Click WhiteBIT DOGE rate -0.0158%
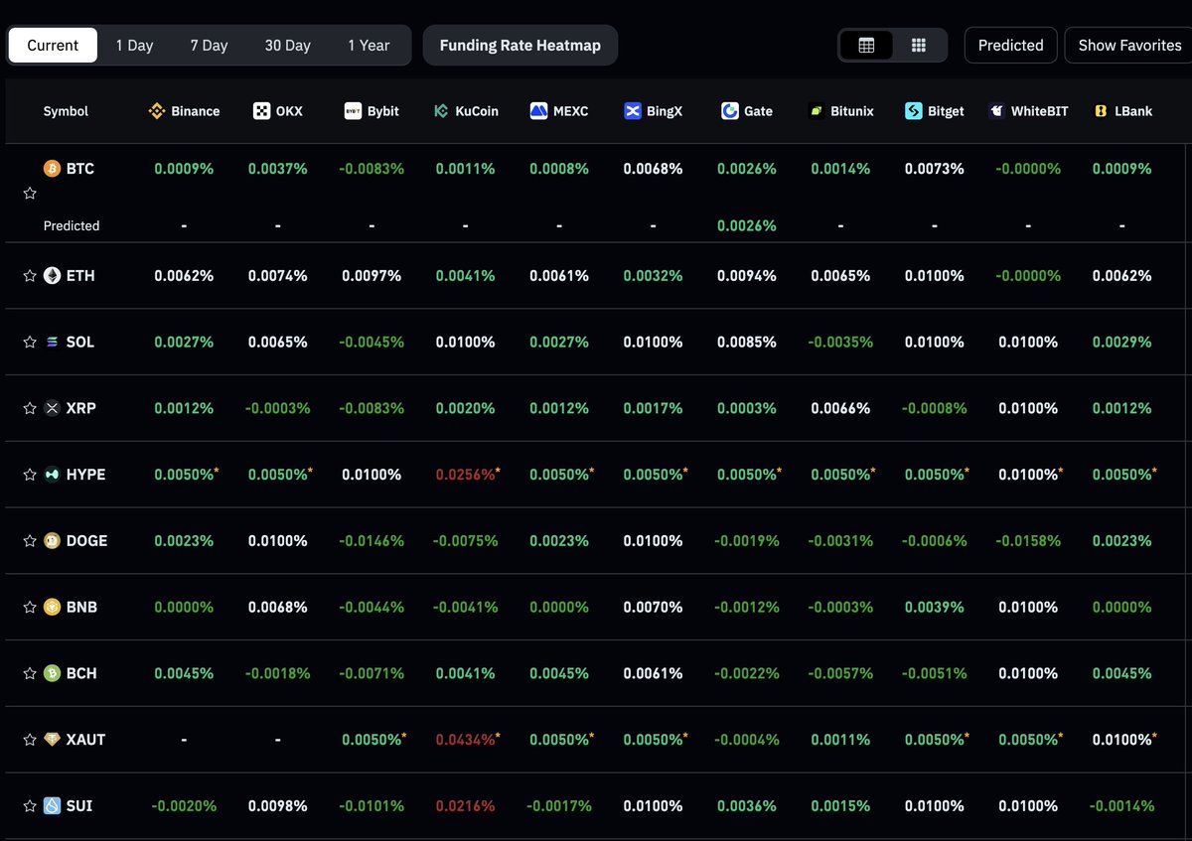The width and height of the screenshot is (1192, 841). pos(1028,541)
